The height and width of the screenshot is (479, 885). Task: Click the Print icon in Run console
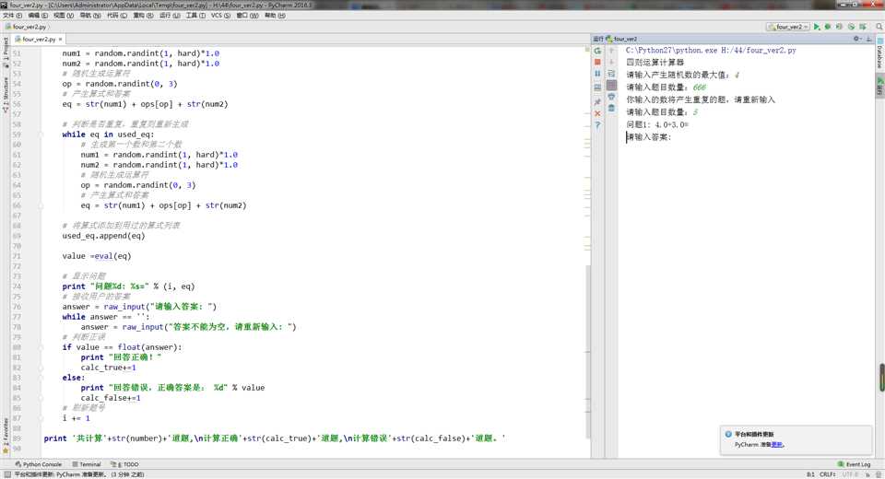point(611,97)
